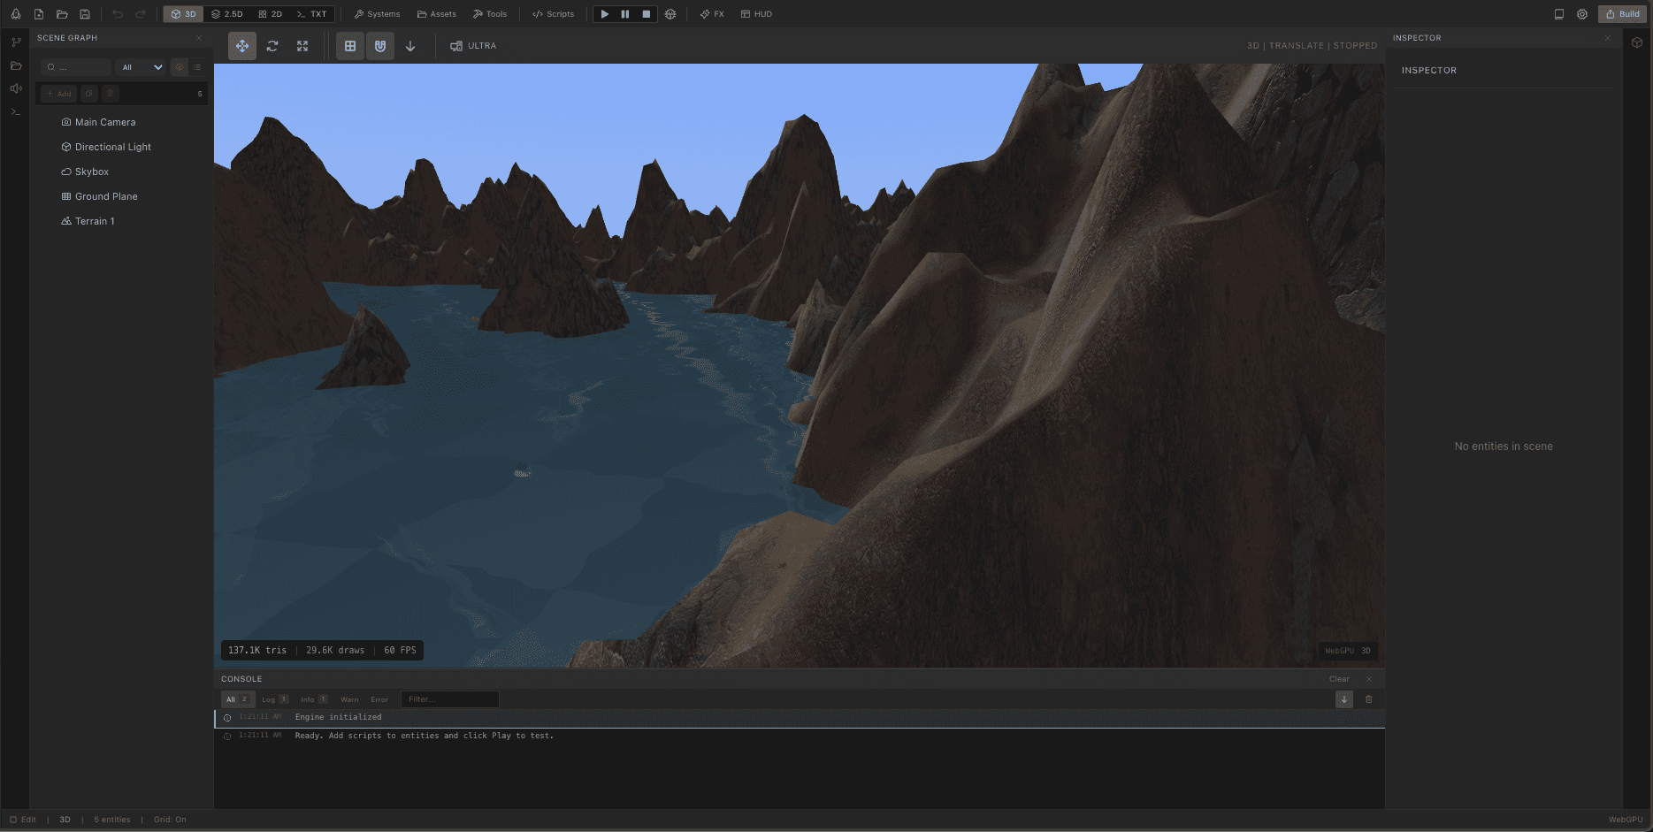Click the cube icon in right sidebar
The image size is (1653, 832).
[1637, 42]
